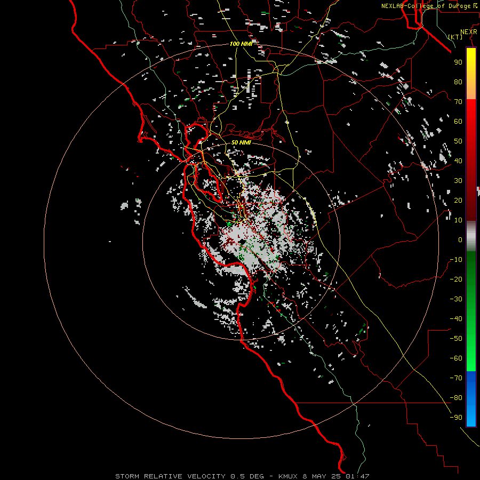Click the Storm Relative Velocity footer caption

click(242, 476)
